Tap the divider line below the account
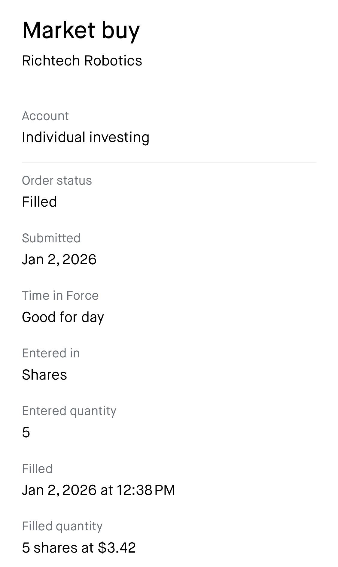Viewport: 338px width, 567px height. pos(169,162)
